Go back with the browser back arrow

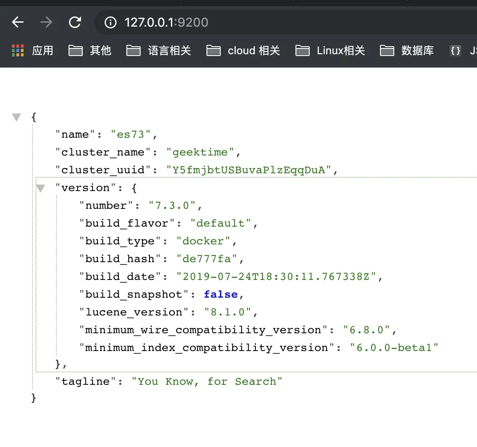point(18,22)
